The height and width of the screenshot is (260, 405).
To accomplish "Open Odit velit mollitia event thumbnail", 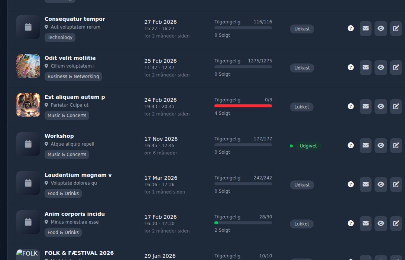I will (28, 66).
